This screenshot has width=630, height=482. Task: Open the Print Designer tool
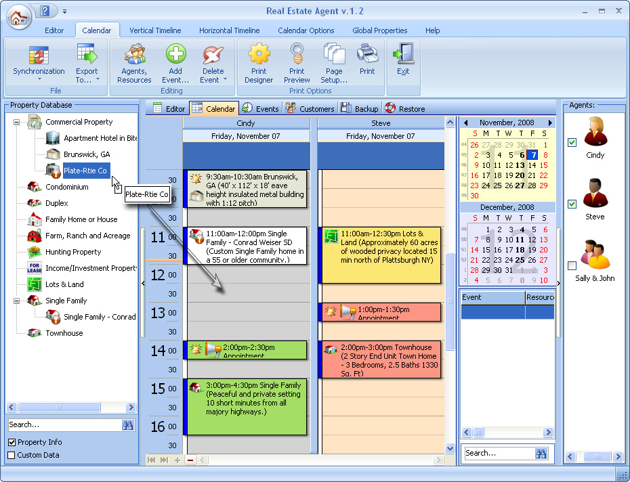[259, 56]
